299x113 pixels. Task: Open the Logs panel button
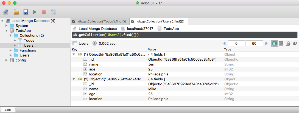coord(8,110)
